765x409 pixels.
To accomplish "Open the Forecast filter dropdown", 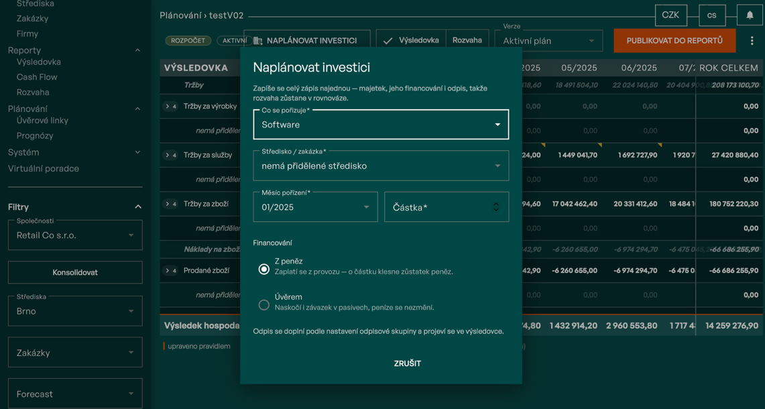I will [x=75, y=394].
